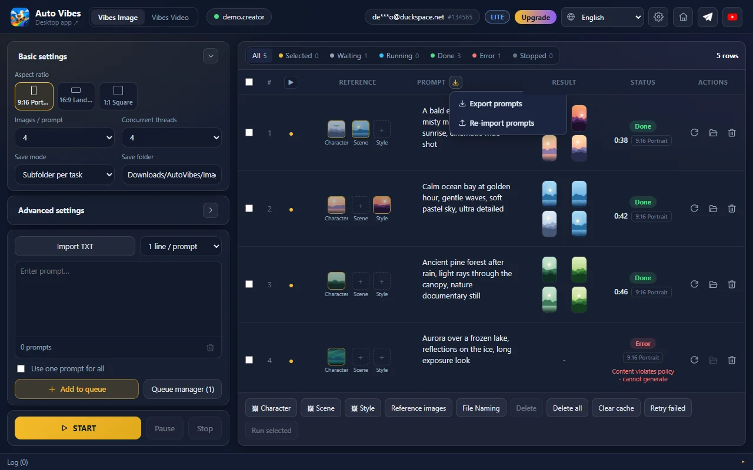753x470 pixels.
Task: Choose 'Re-import prompts' from the menu
Action: point(508,123)
